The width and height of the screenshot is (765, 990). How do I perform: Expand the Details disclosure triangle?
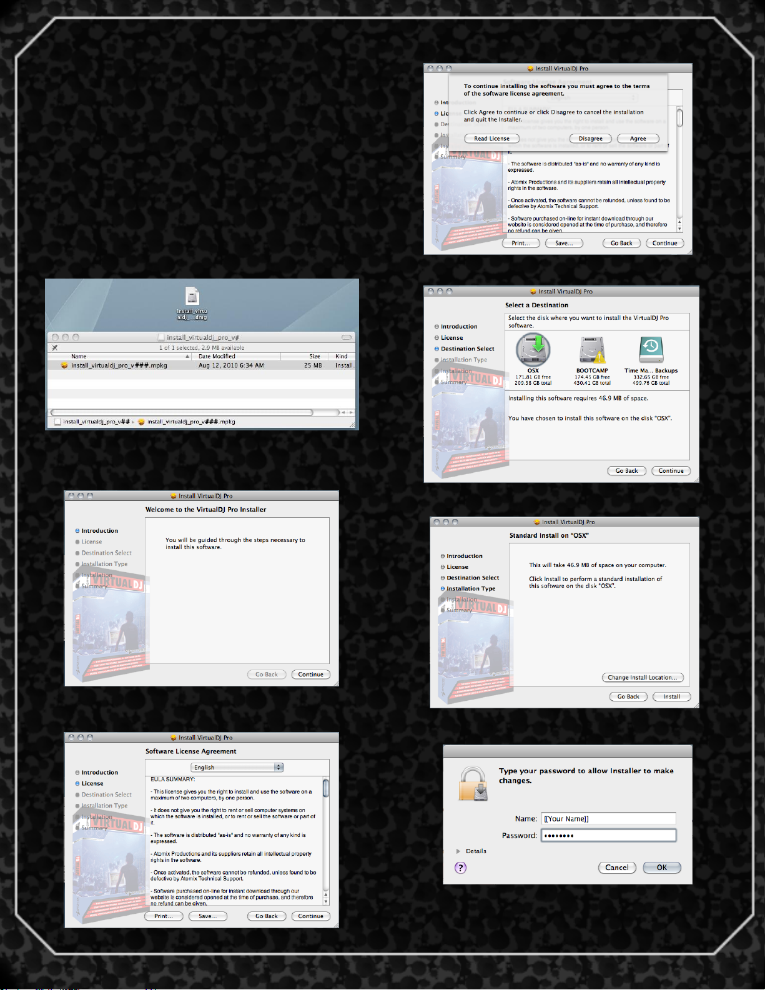[x=458, y=851]
